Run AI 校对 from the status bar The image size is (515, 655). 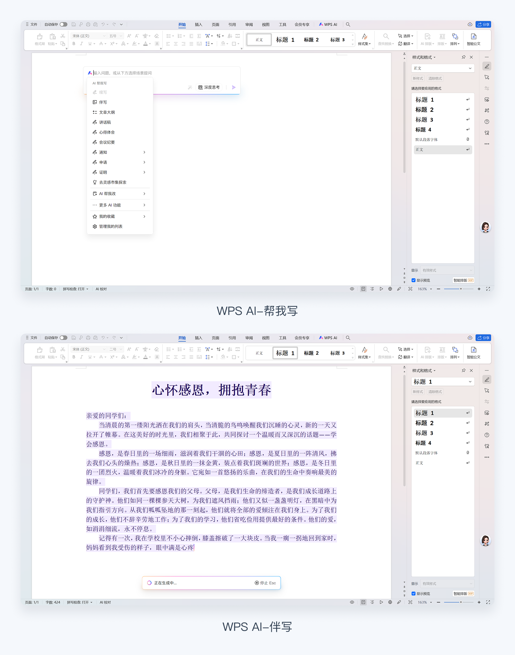[x=101, y=289]
